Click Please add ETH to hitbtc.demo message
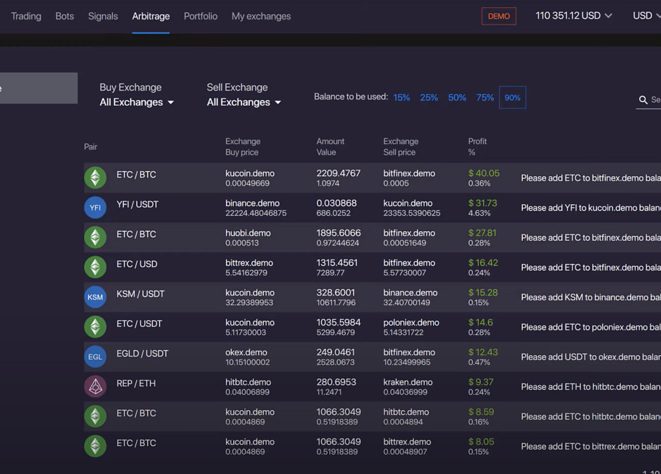 [x=591, y=387]
